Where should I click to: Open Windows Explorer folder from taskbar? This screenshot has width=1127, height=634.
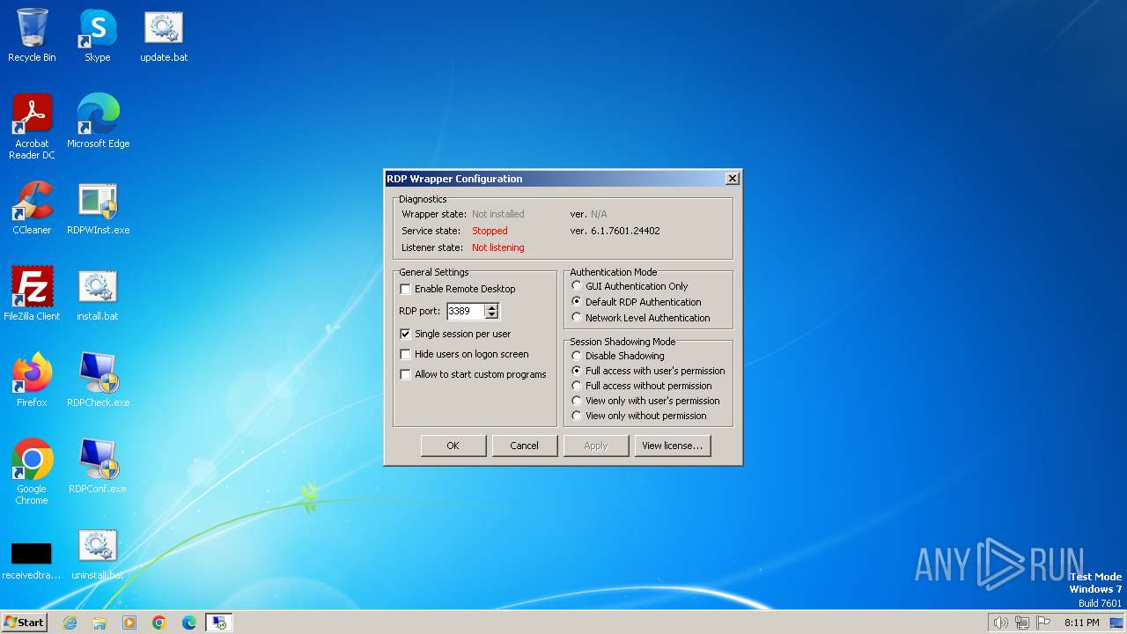click(x=99, y=623)
